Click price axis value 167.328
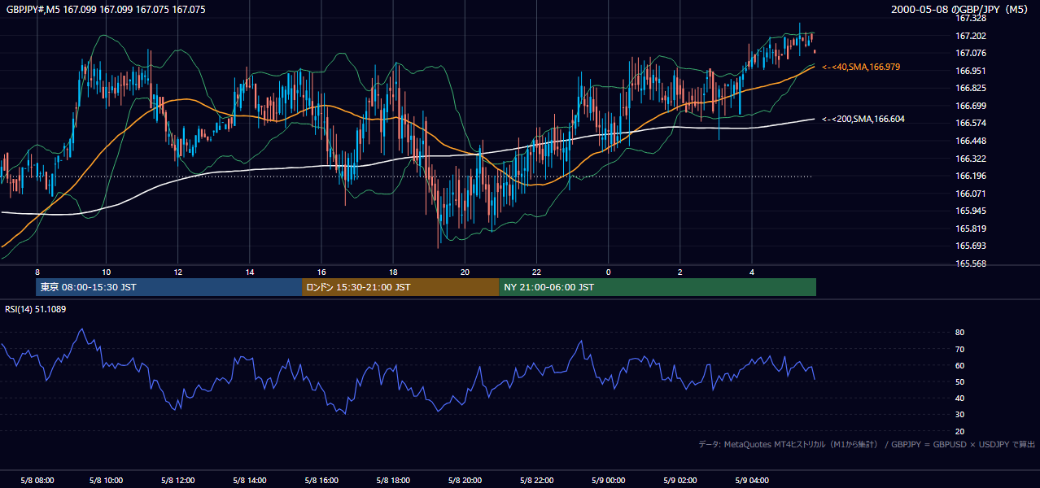Image resolution: width=1040 pixels, height=488 pixels. 971,18
